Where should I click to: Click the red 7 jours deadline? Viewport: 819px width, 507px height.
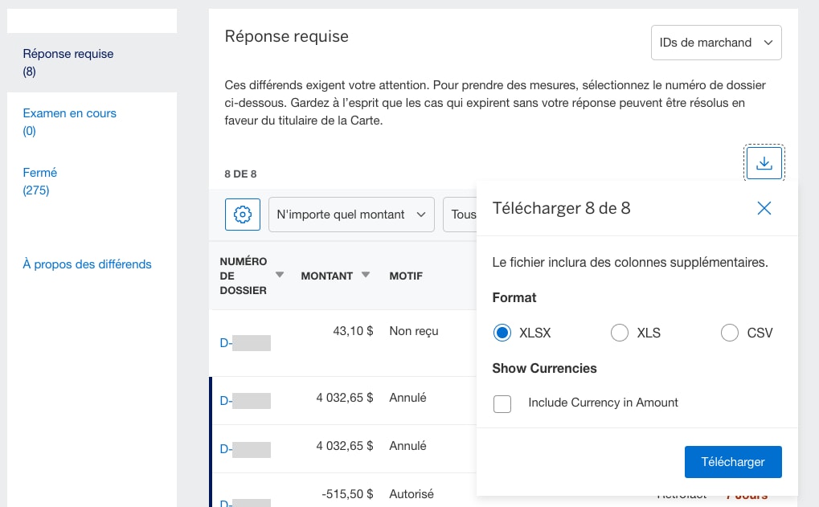click(x=747, y=495)
